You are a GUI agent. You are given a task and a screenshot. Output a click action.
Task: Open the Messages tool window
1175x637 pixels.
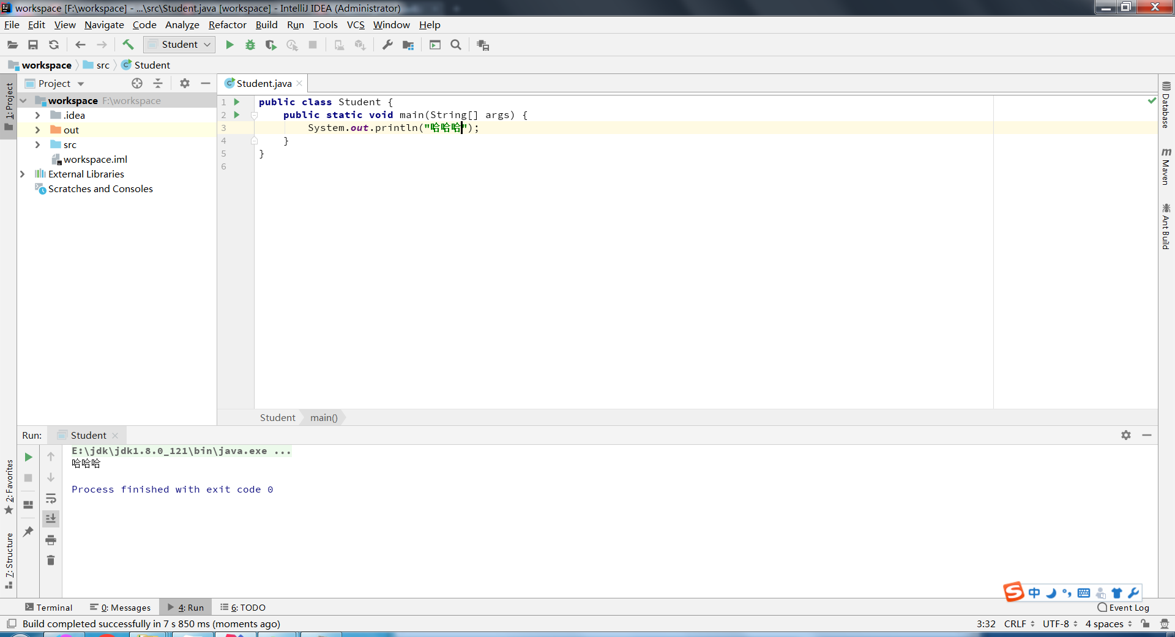coord(121,608)
